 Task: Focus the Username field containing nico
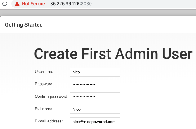pyautogui.click(x=95, y=72)
